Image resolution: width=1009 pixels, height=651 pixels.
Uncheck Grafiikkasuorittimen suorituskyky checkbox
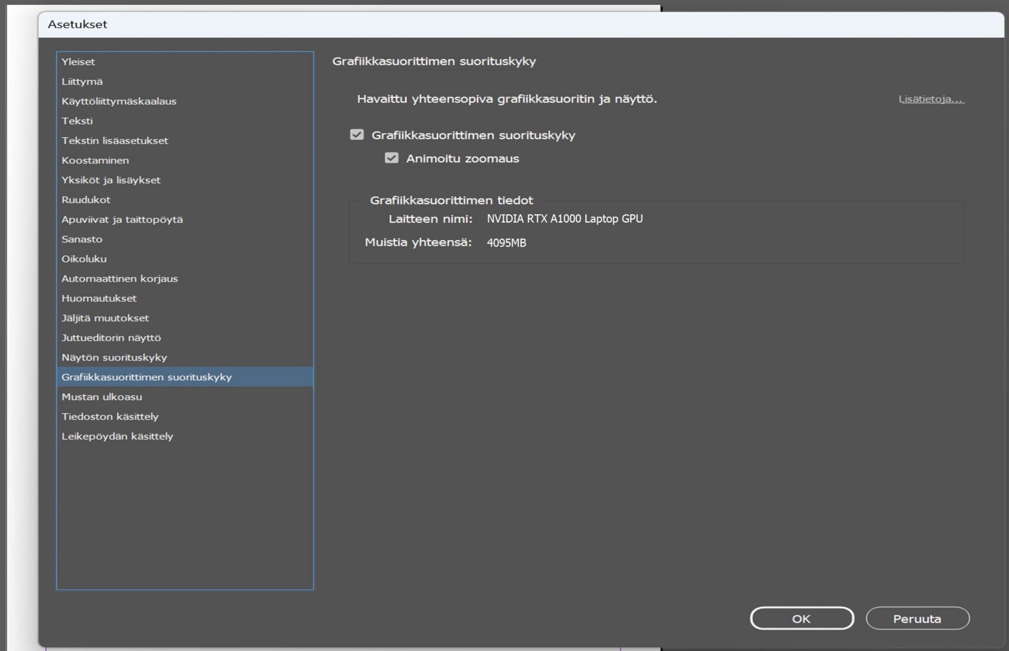pyautogui.click(x=357, y=135)
